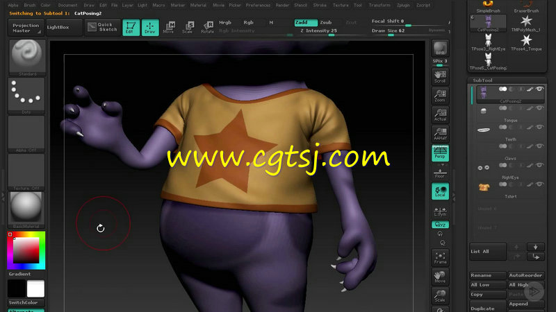
Task: Click the SwitchColor button
Action: [26, 302]
